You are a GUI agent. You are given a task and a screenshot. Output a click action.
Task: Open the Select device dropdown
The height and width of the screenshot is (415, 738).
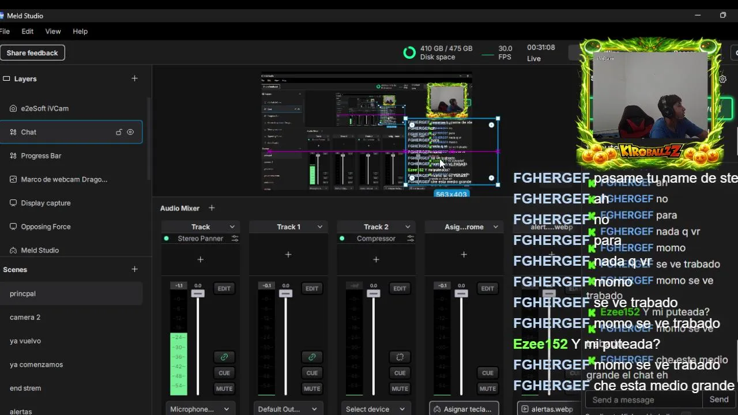point(376,409)
